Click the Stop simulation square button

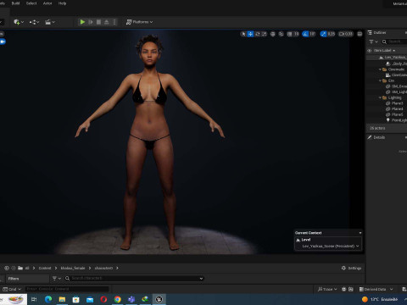pyautogui.click(x=98, y=22)
